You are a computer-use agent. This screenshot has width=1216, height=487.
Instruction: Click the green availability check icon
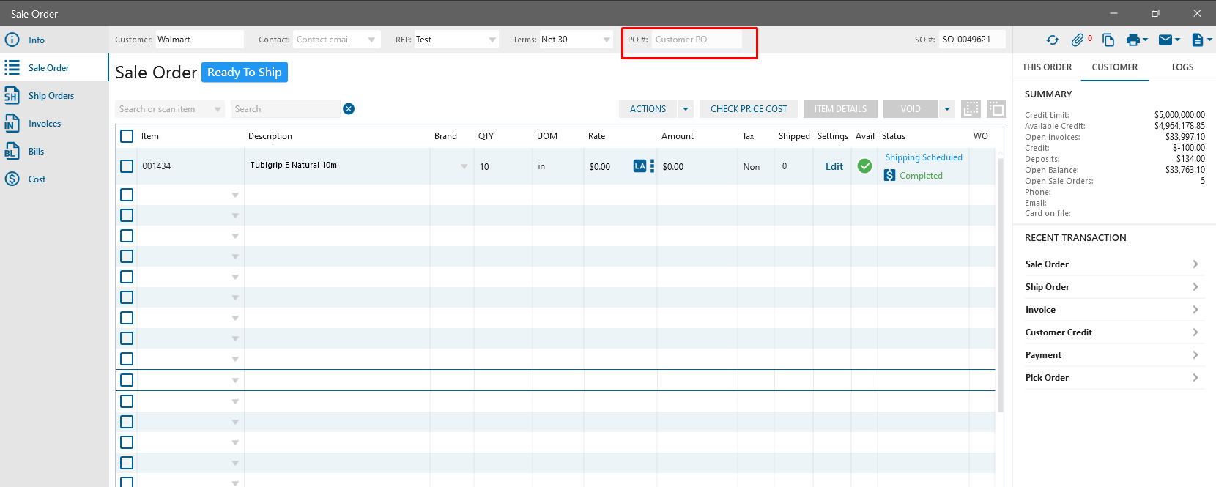(864, 166)
